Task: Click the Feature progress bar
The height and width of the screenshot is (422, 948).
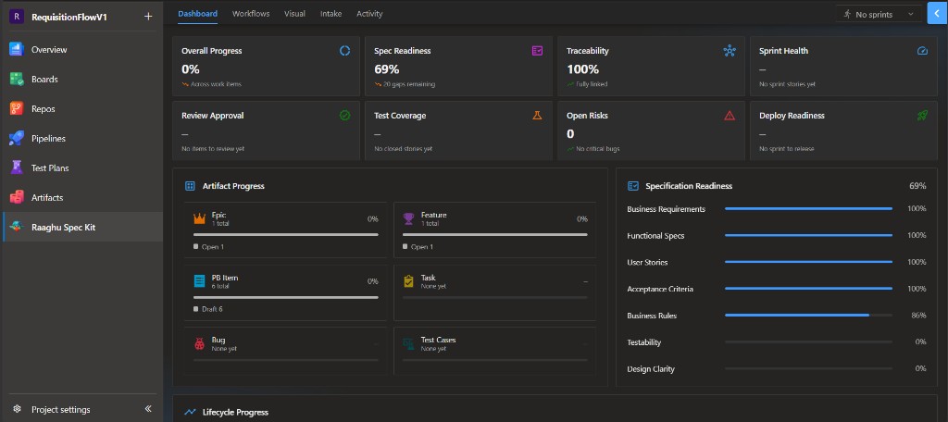Action: point(495,234)
